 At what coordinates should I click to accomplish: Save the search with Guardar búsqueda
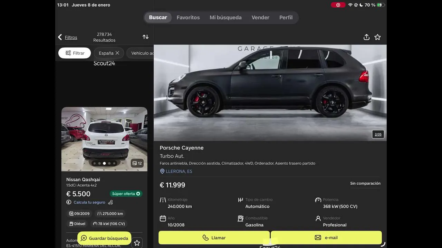tap(104, 238)
